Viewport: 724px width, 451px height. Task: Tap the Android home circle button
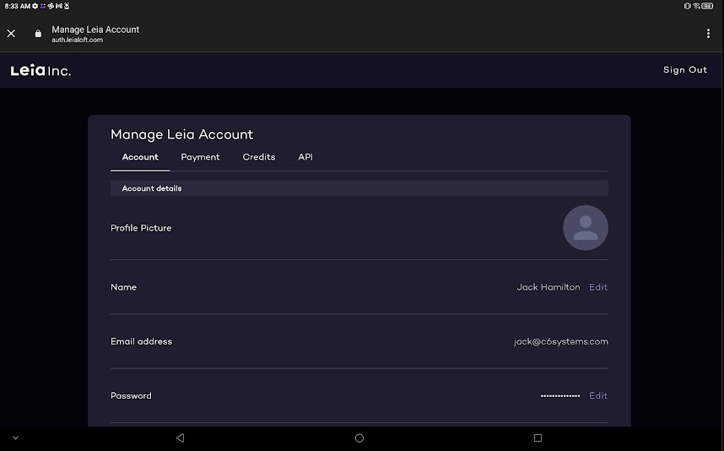(359, 437)
